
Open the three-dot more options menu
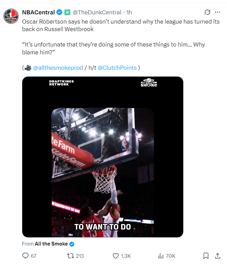point(217,12)
